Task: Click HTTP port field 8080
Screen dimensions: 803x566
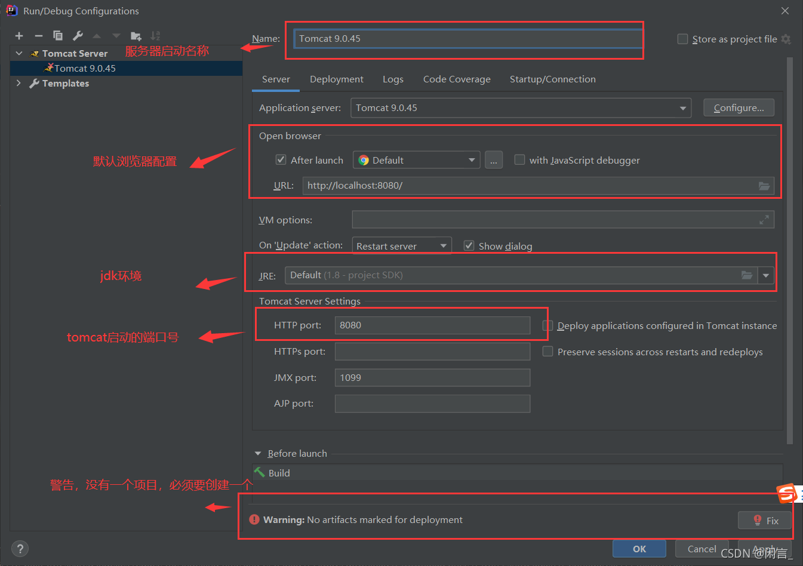Action: [x=432, y=325]
